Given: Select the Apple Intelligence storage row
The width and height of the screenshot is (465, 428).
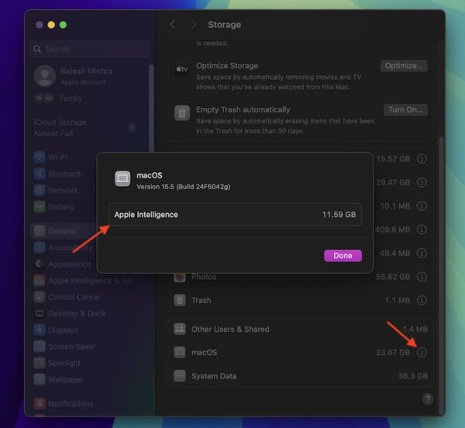Looking at the screenshot, I should pos(235,215).
